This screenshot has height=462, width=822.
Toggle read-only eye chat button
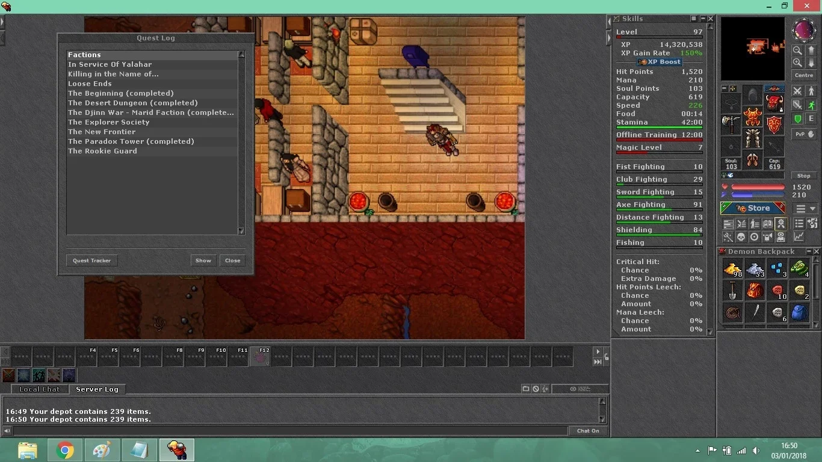point(581,389)
